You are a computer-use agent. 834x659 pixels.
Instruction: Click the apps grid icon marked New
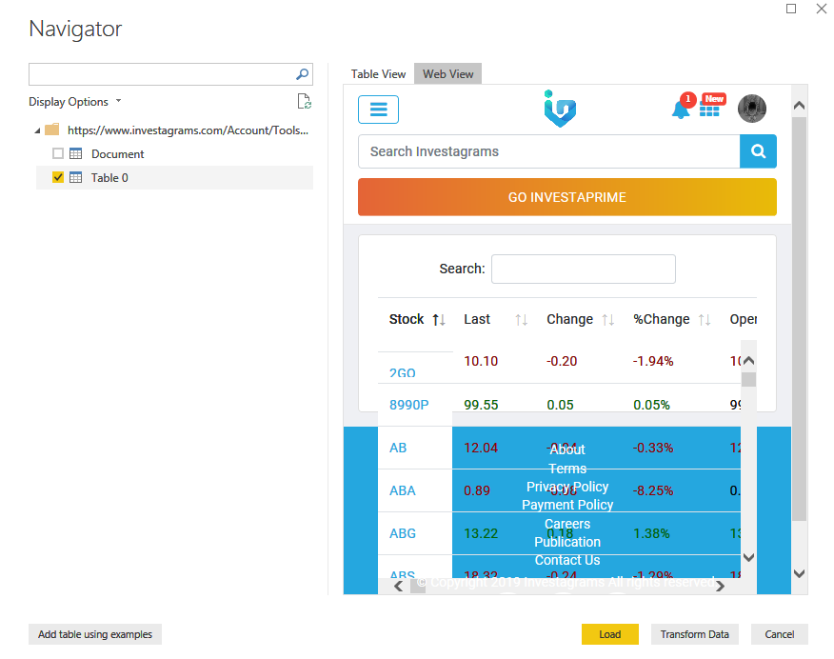click(x=709, y=110)
